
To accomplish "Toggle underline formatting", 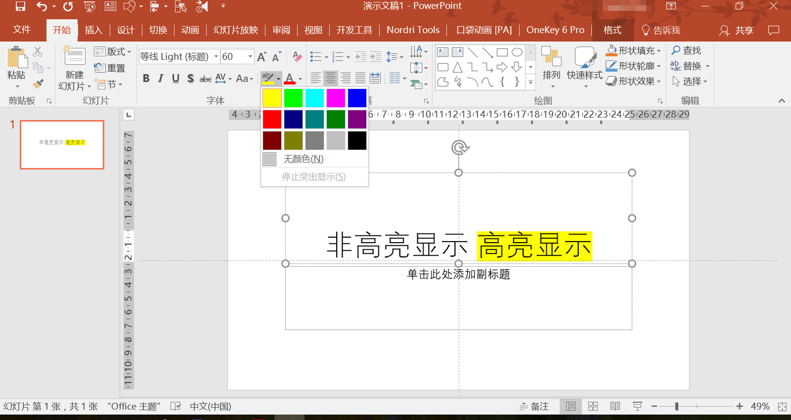I will pyautogui.click(x=175, y=79).
